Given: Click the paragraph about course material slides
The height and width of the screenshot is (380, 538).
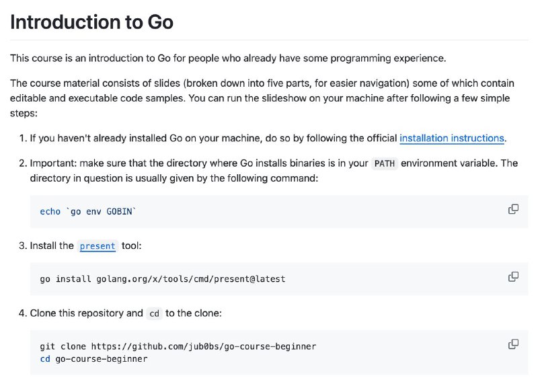Looking at the screenshot, I should tap(262, 98).
